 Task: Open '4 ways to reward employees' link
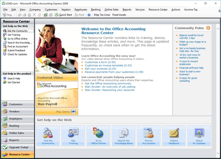pyautogui.click(x=189, y=63)
